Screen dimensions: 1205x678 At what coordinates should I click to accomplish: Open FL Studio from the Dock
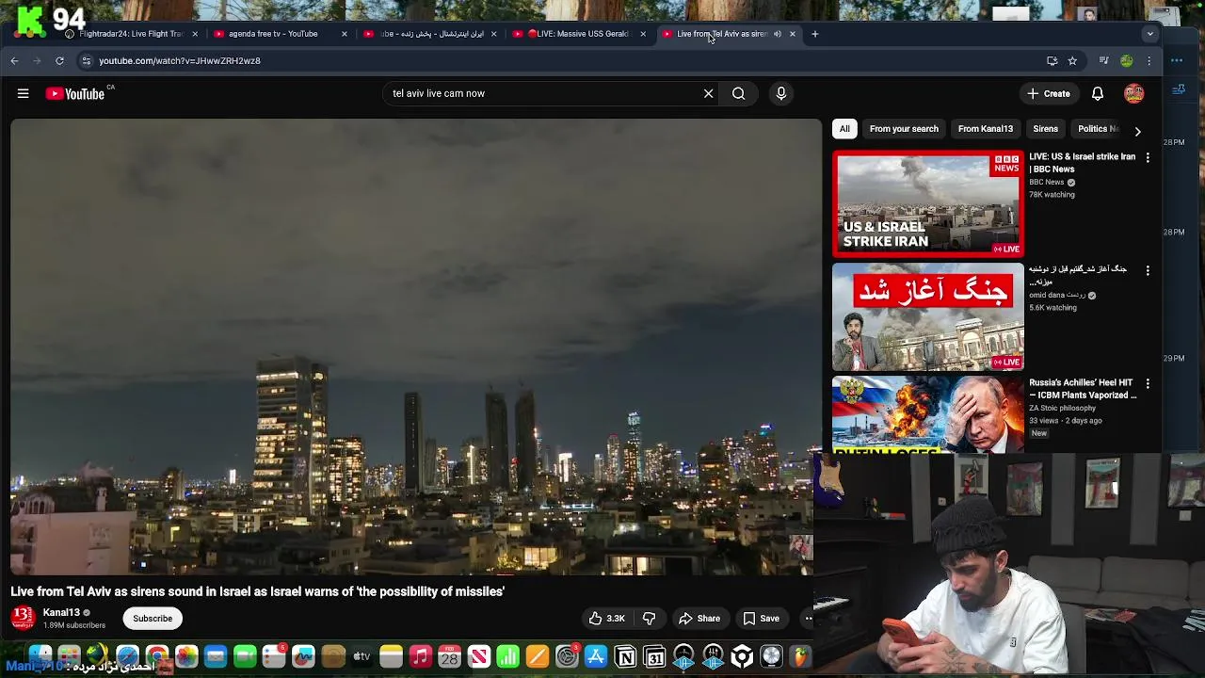pyautogui.click(x=800, y=656)
